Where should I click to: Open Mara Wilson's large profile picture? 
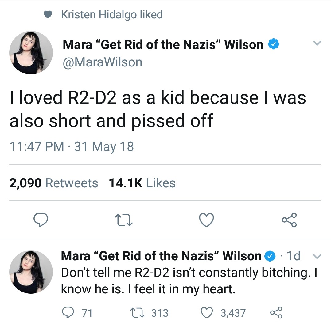point(31,53)
